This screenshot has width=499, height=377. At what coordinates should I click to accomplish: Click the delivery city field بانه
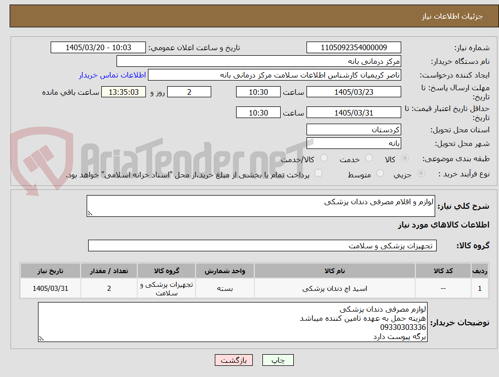(354, 143)
